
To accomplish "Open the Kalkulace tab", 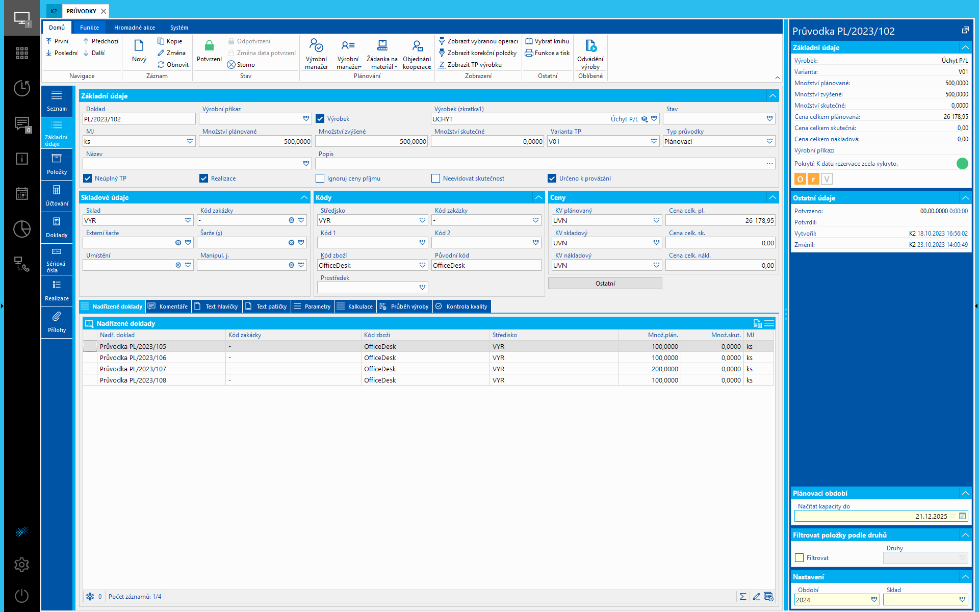I will [x=355, y=307].
